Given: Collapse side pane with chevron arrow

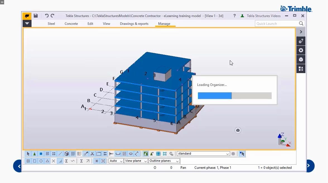Looking at the screenshot, I should point(301,32).
